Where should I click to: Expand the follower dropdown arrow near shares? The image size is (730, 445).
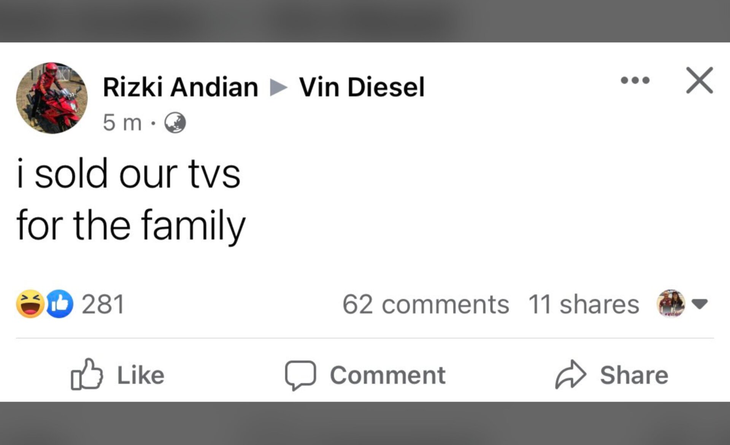tap(703, 304)
